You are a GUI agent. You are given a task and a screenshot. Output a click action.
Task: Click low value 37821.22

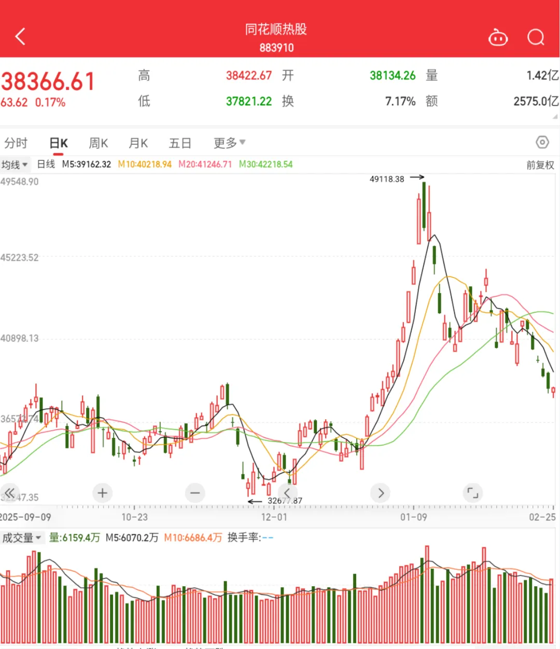(249, 101)
